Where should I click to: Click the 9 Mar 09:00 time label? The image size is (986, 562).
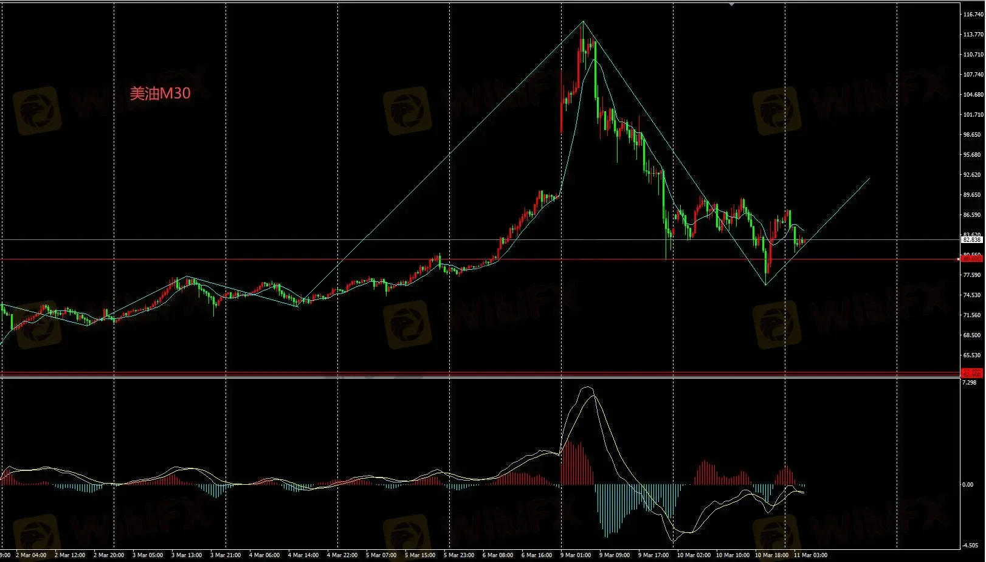[x=615, y=555]
